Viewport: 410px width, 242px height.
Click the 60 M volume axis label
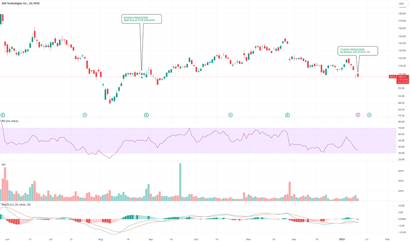401,171
